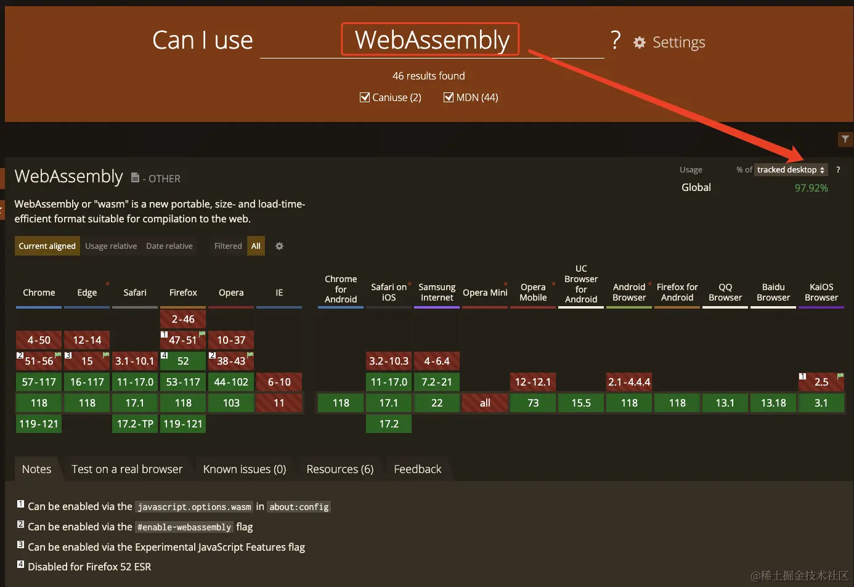The width and height of the screenshot is (854, 587).
Task: Click the Firefox 2-46 version cell
Action: [x=183, y=319]
